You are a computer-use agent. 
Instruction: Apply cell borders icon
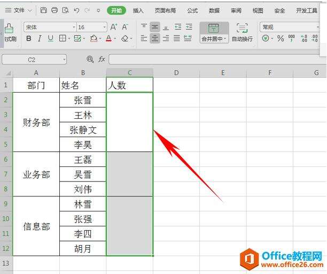(x=63, y=38)
